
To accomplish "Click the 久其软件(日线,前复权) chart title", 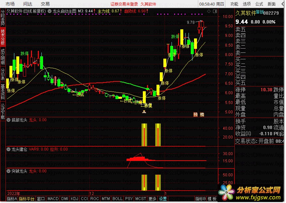I will click(x=26, y=11).
